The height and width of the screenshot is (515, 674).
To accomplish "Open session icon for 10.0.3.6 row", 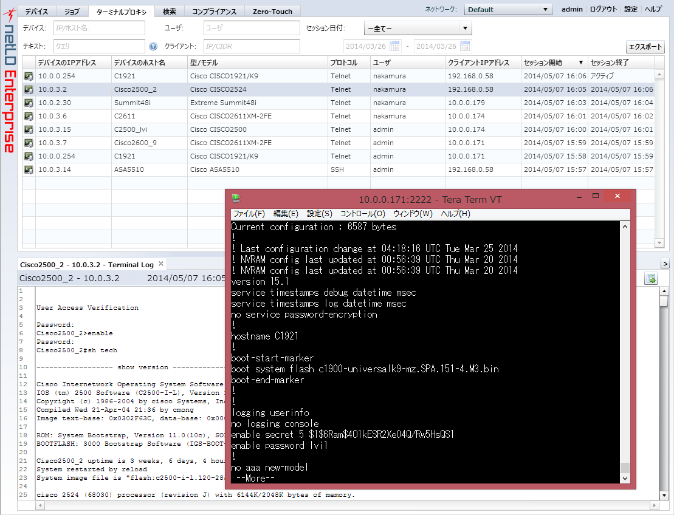I will click(x=29, y=116).
